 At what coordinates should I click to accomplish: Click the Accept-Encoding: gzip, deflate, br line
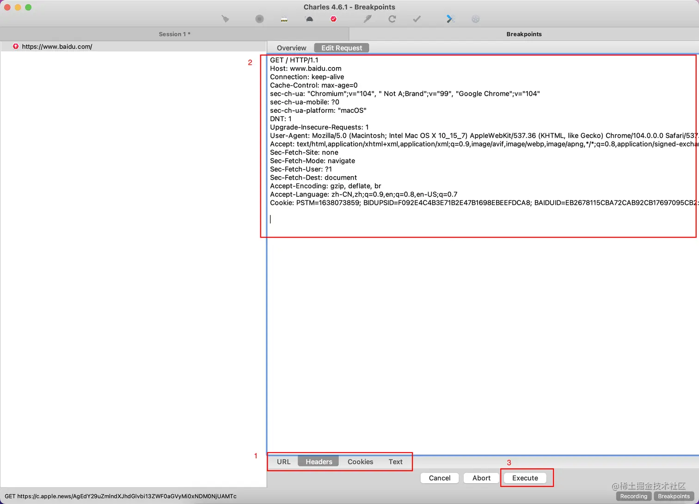point(325,186)
